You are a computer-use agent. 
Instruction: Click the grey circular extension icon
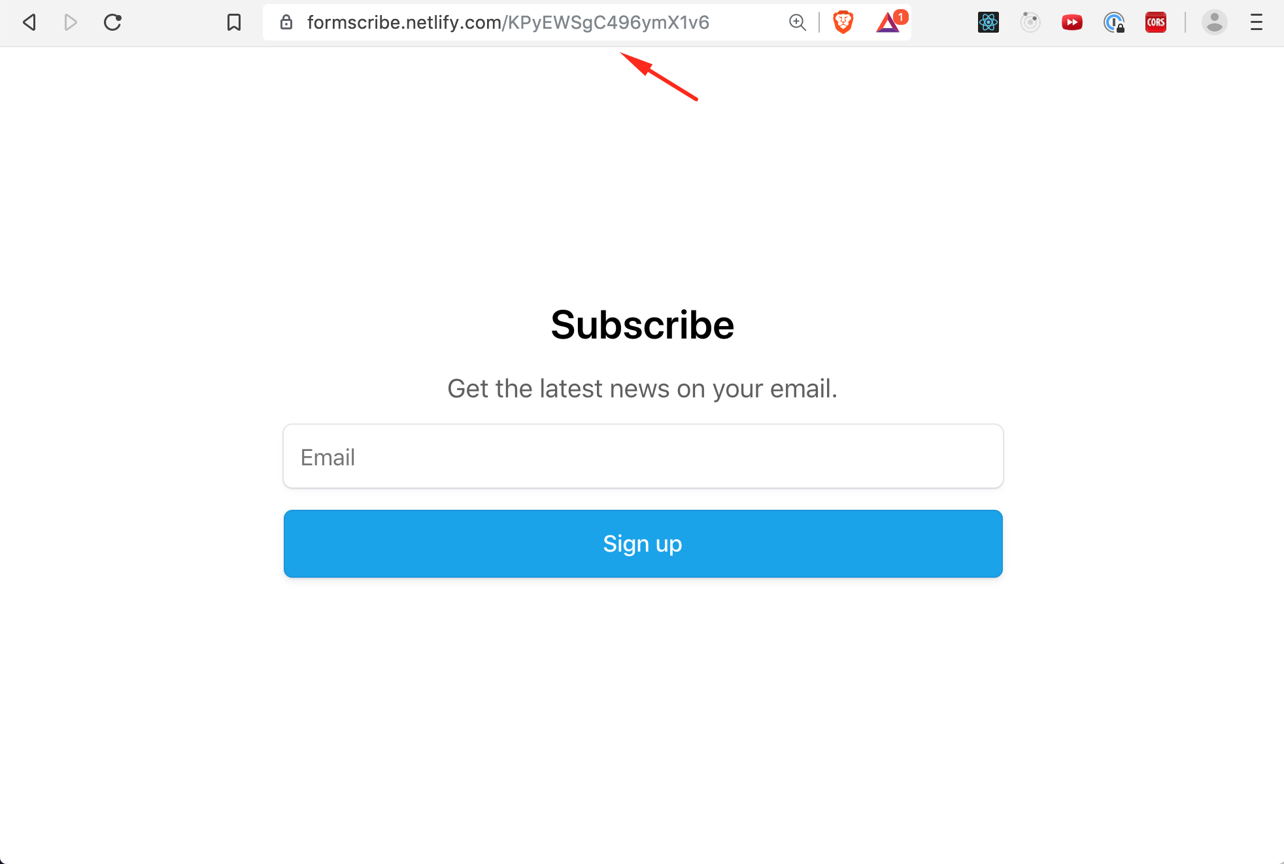(x=1030, y=23)
